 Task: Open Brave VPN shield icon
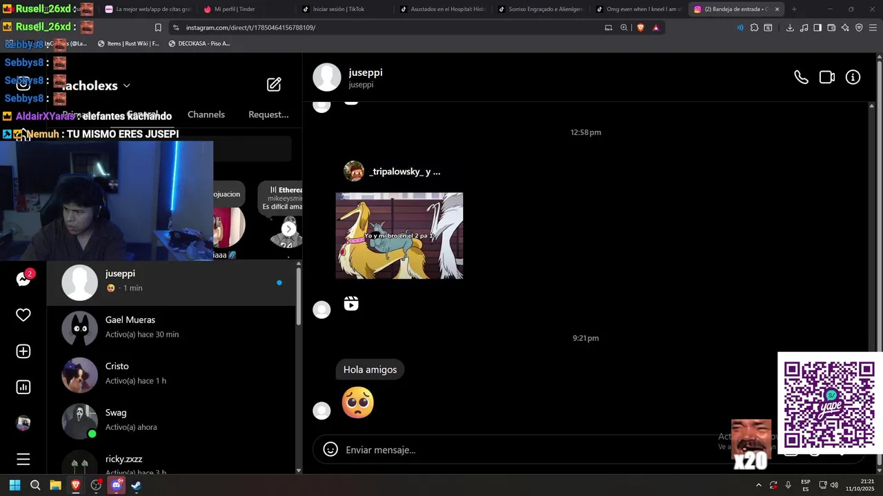click(859, 28)
